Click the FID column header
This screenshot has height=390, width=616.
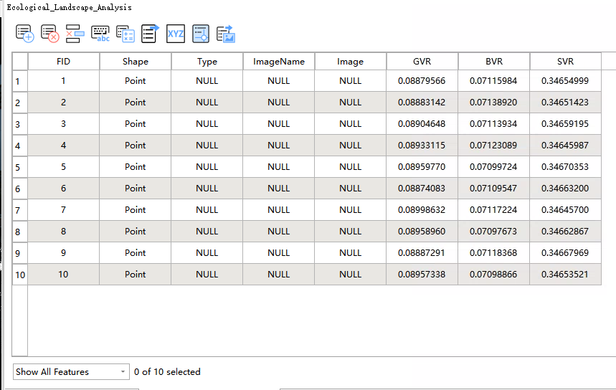coord(63,62)
